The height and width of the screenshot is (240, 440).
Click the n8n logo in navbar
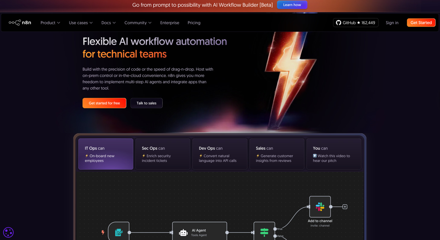[20, 23]
